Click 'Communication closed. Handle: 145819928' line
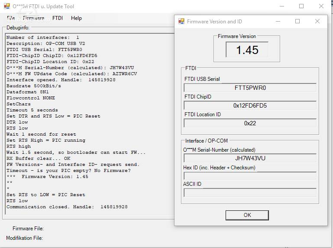This screenshot has height=248, width=333. click(x=67, y=207)
